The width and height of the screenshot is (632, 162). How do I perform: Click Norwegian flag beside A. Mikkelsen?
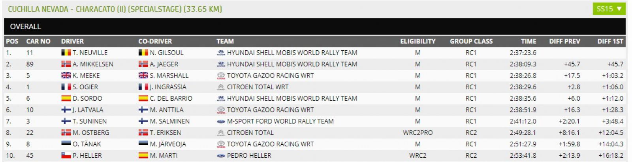pyautogui.click(x=66, y=64)
